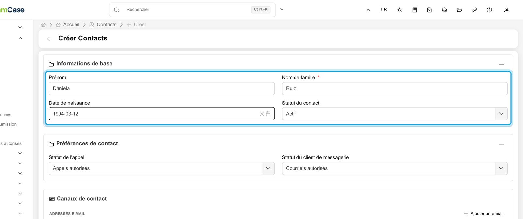Click the up chevron in the top header

click(368, 10)
